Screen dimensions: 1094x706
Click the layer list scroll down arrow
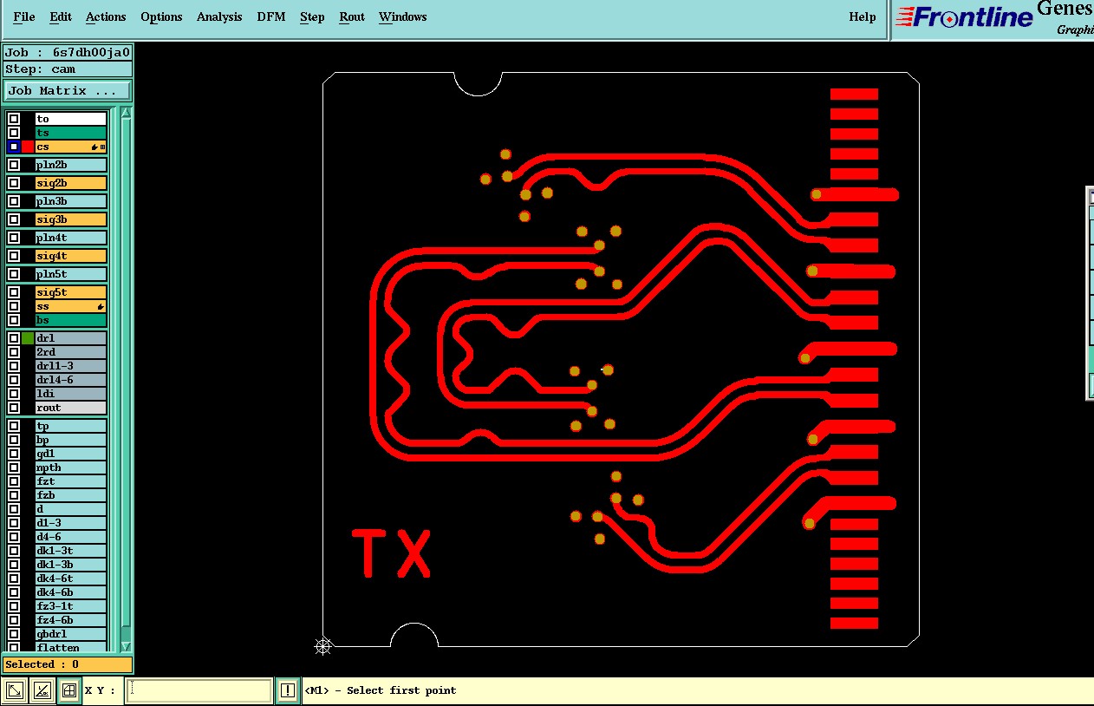[126, 646]
